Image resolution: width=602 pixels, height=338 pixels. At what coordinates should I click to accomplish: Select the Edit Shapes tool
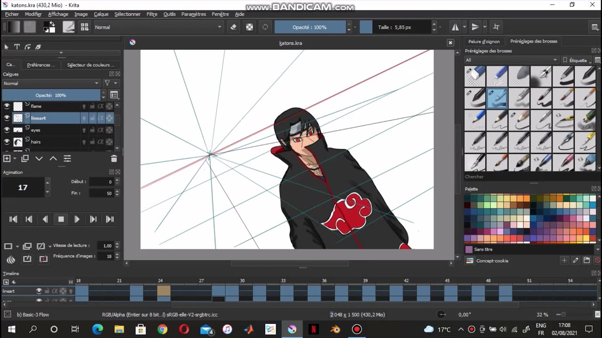pos(28,47)
